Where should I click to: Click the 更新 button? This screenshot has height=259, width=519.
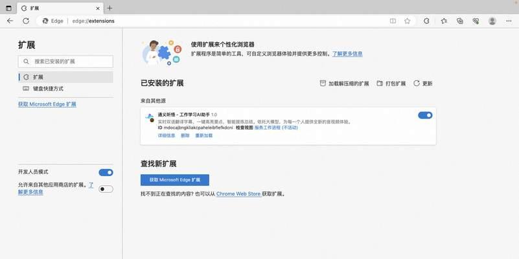pos(423,84)
